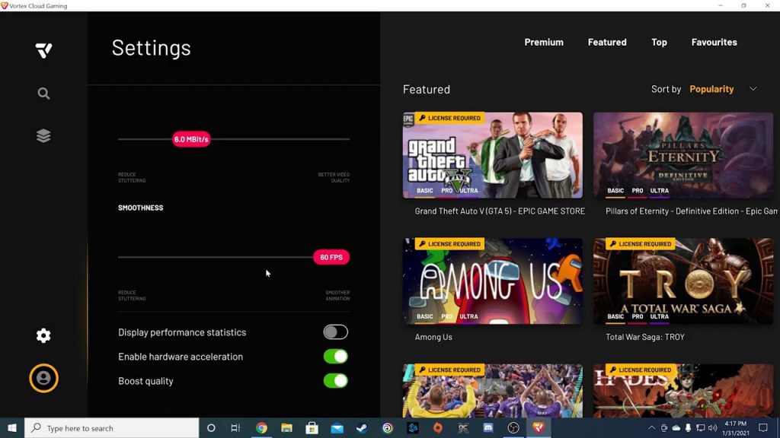Show hidden system tray icons chevron
780x438 pixels.
tap(651, 428)
